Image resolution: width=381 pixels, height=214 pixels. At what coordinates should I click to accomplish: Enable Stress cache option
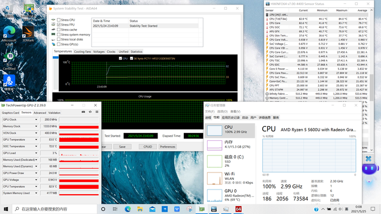click(59, 30)
